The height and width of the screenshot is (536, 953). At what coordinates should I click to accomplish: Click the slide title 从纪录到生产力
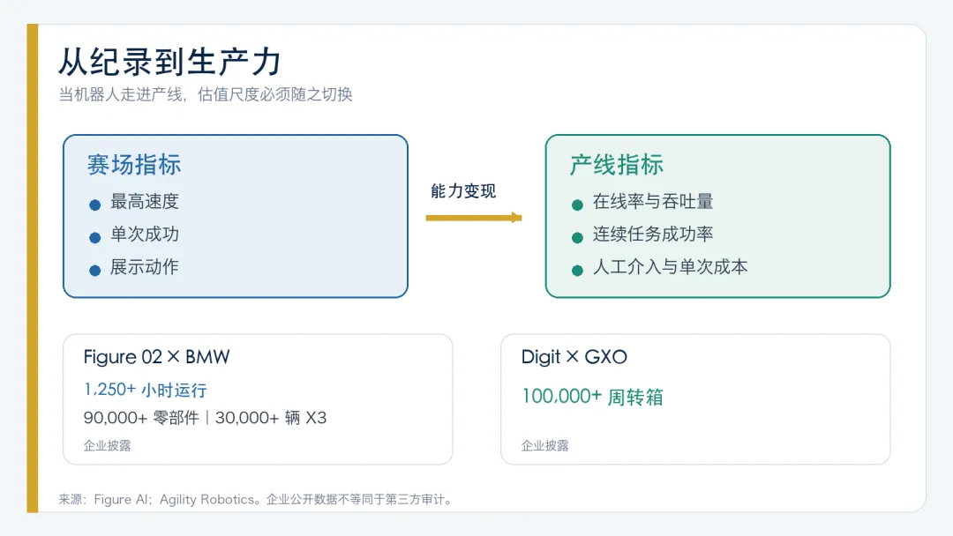[x=169, y=62]
